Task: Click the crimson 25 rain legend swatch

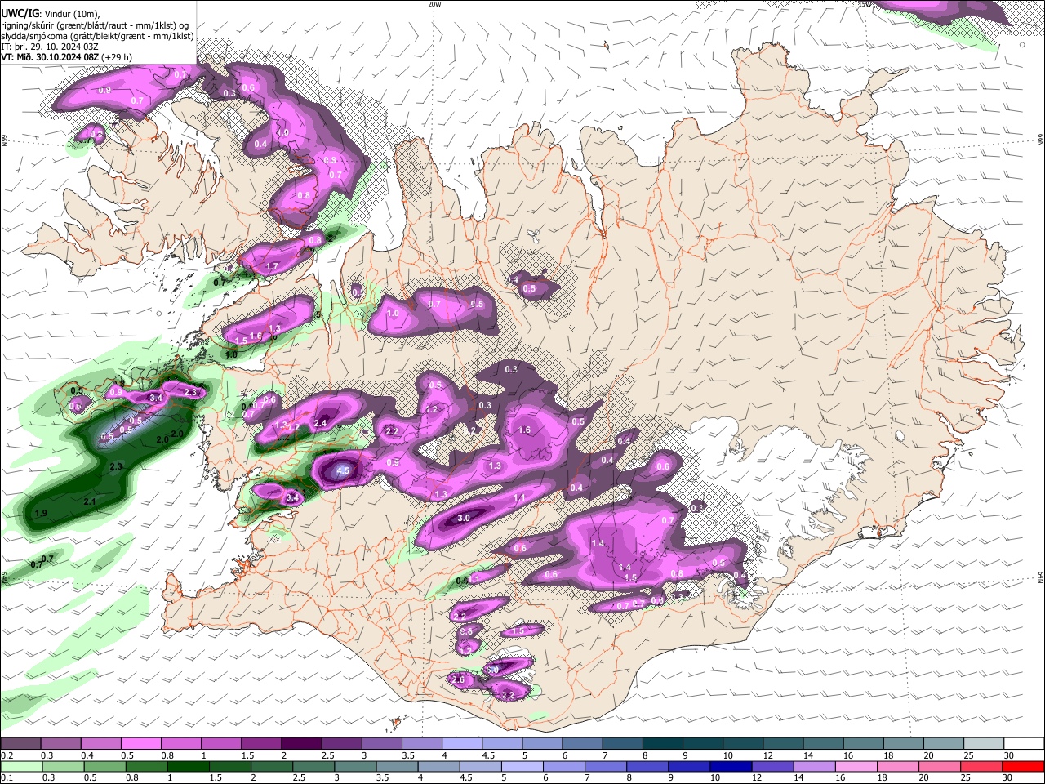Action: click(983, 766)
